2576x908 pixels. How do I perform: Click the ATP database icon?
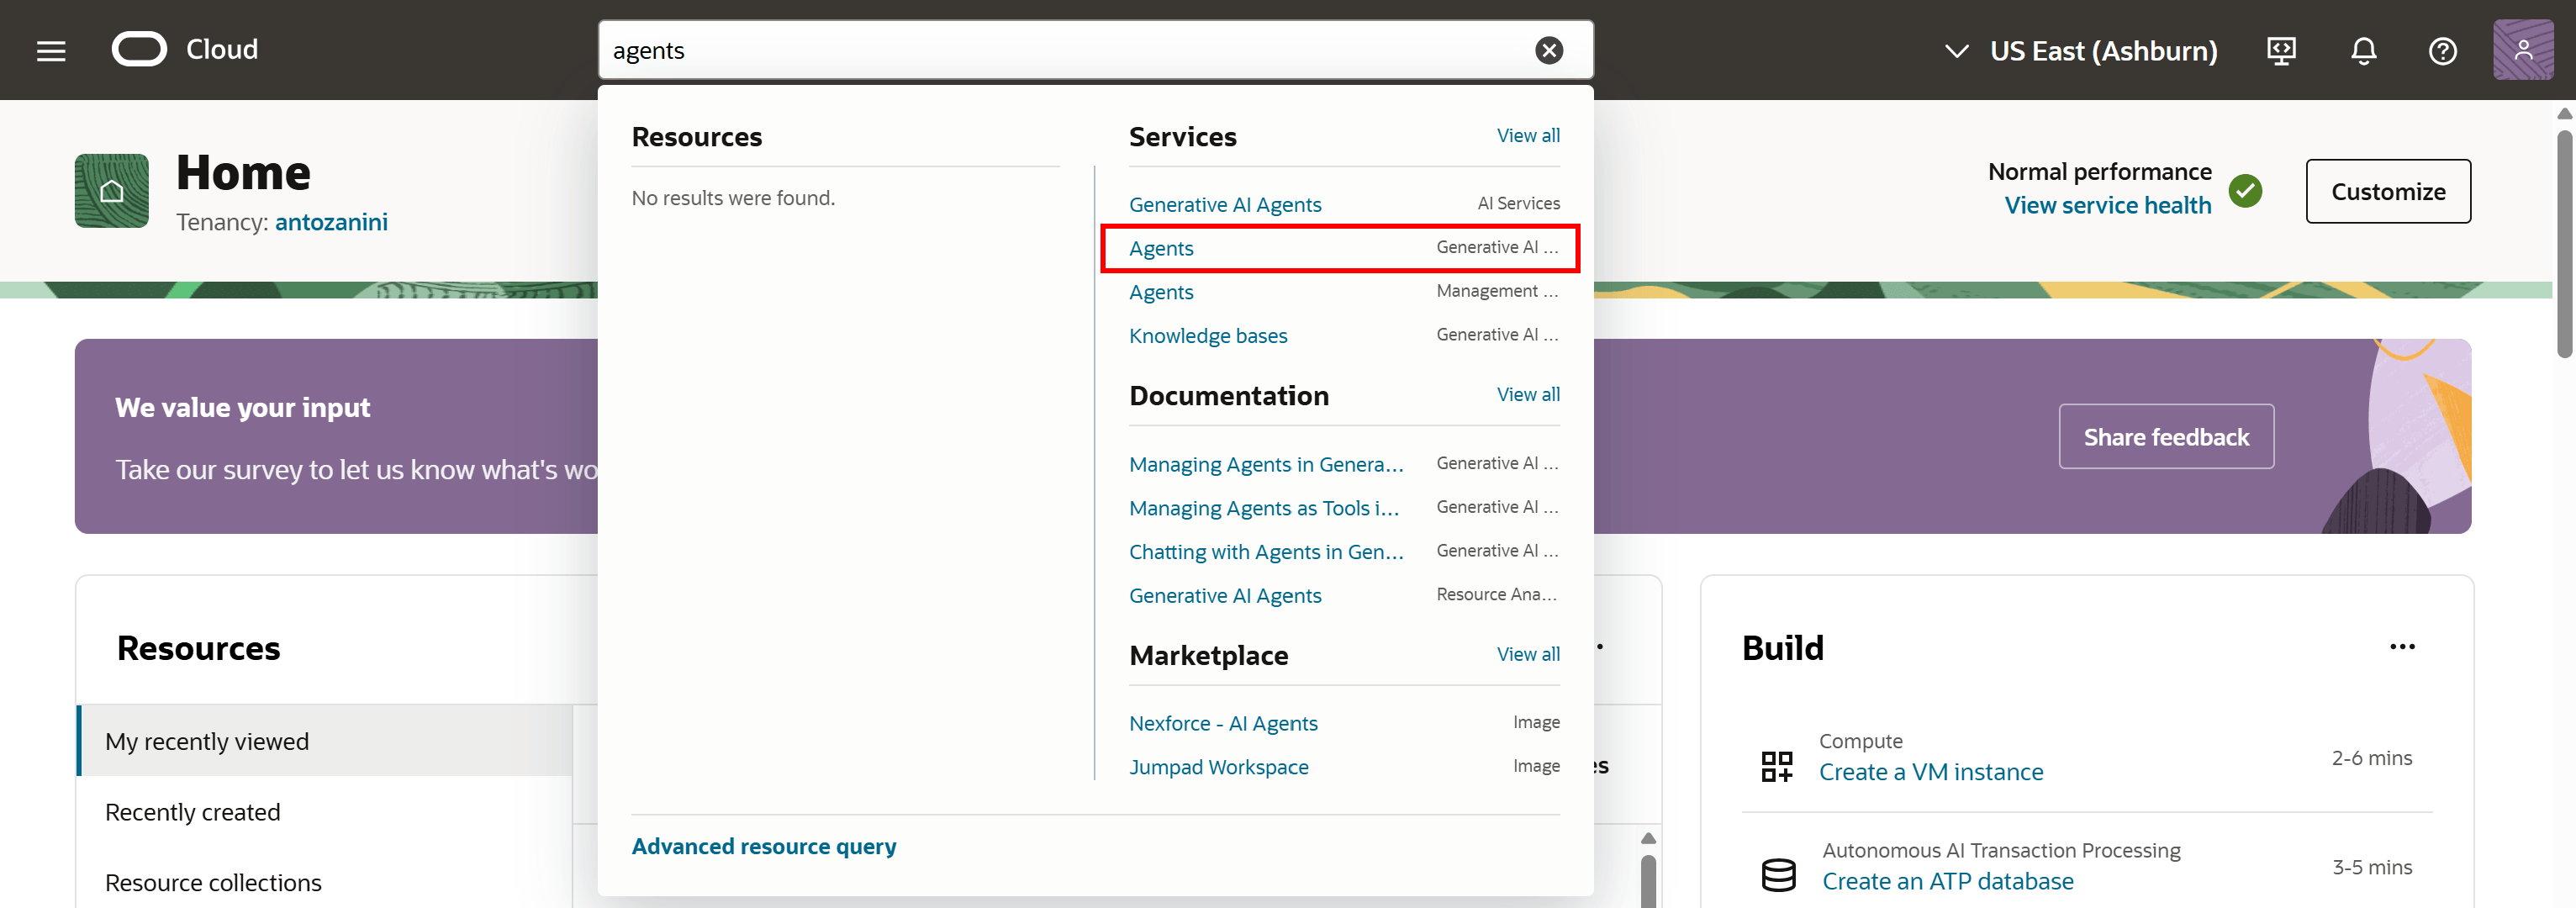coord(1778,874)
